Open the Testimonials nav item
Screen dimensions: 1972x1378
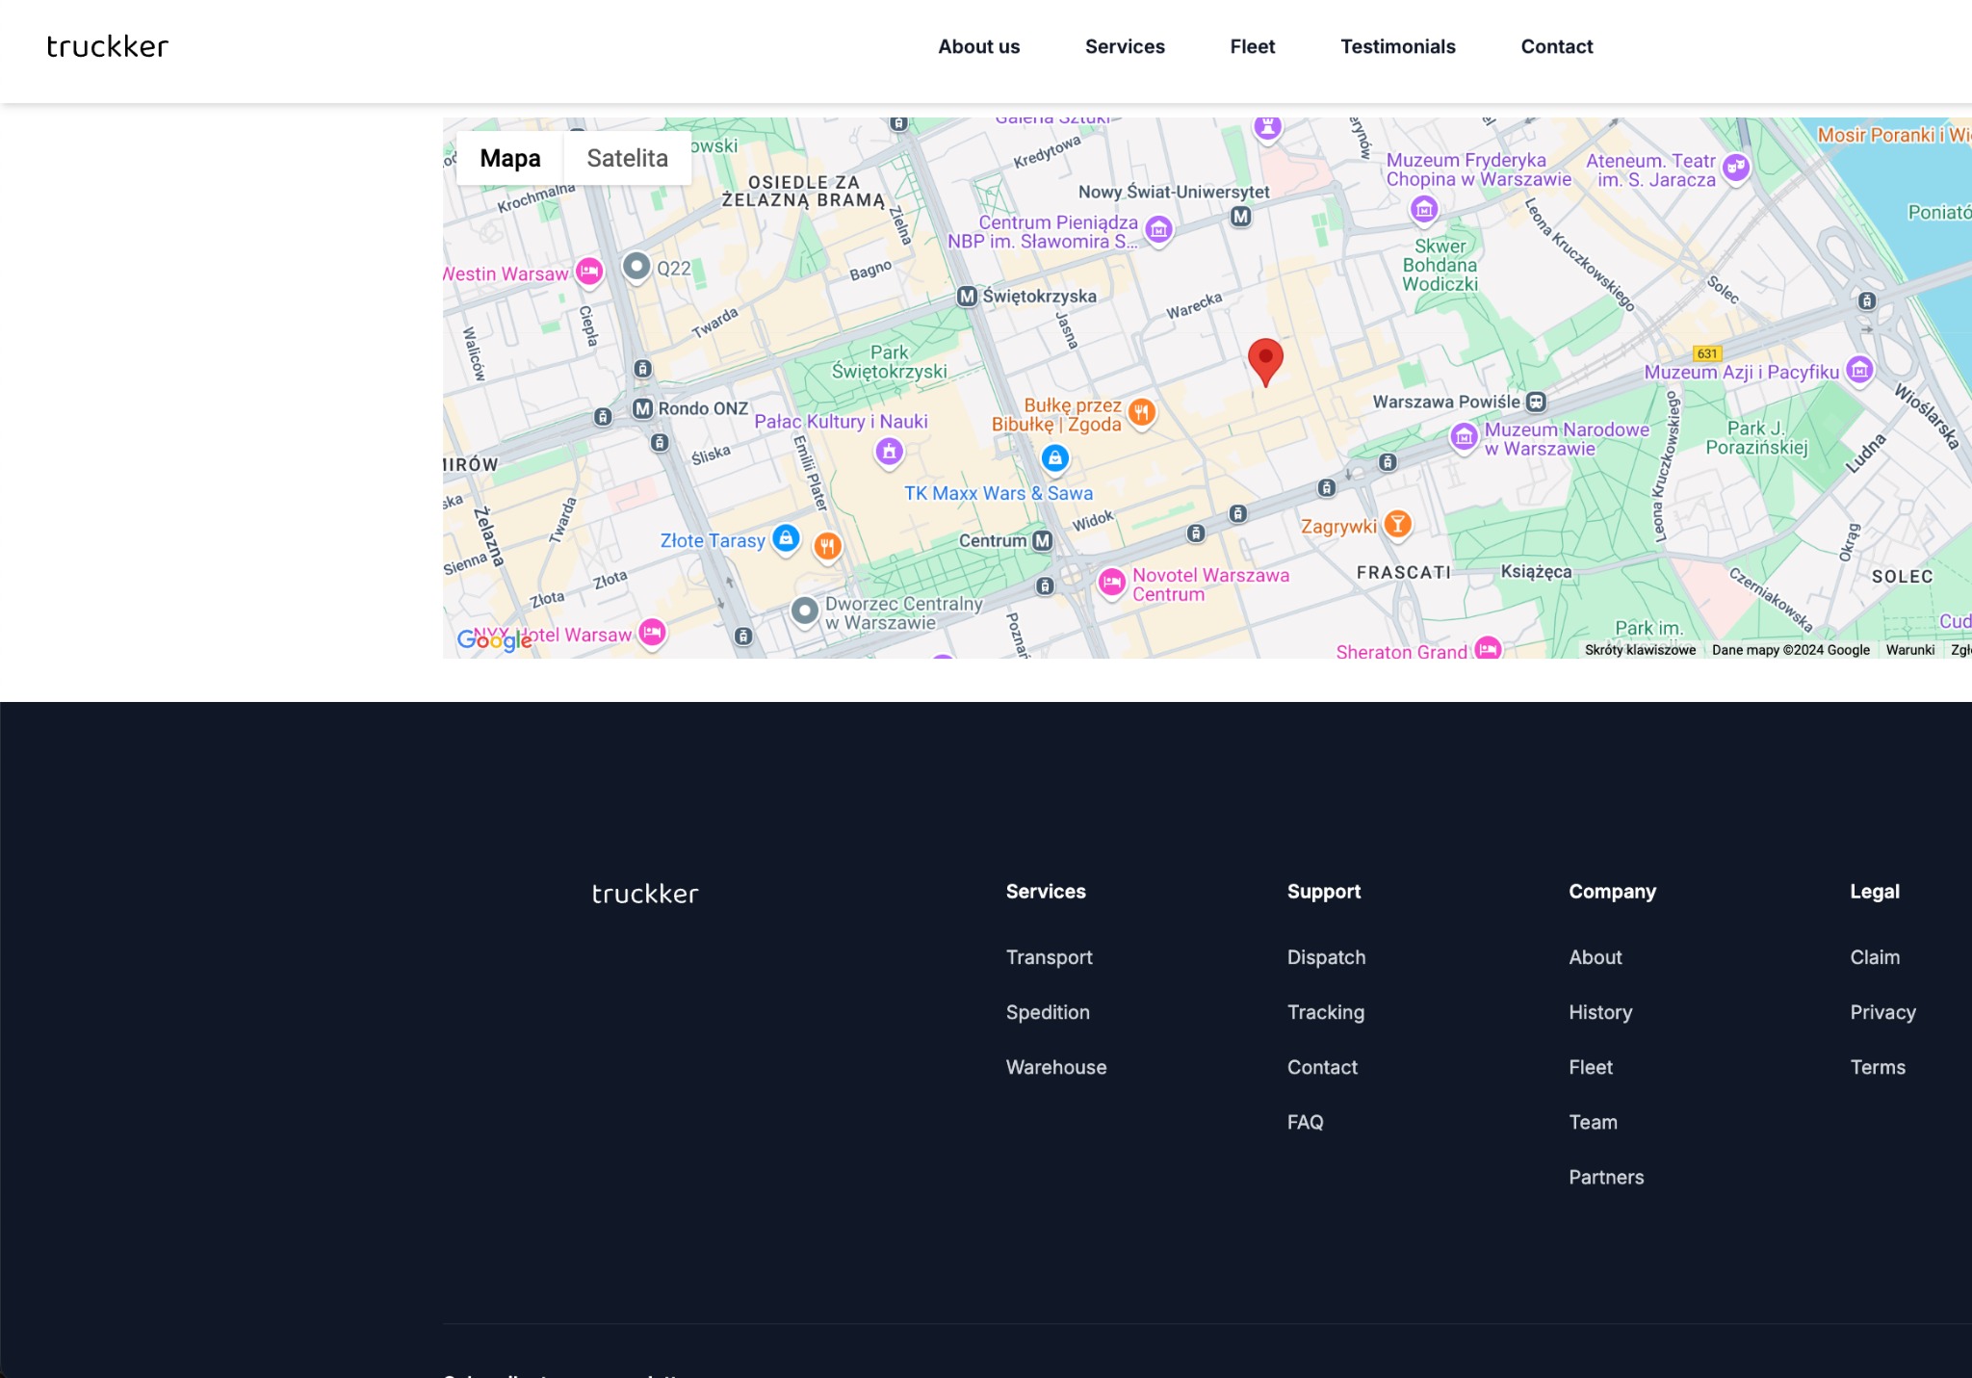click(1397, 46)
